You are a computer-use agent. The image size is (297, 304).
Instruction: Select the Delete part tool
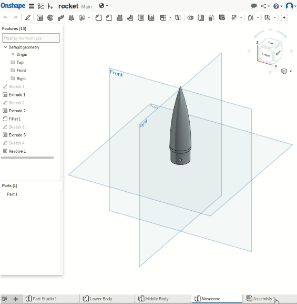(222, 18)
